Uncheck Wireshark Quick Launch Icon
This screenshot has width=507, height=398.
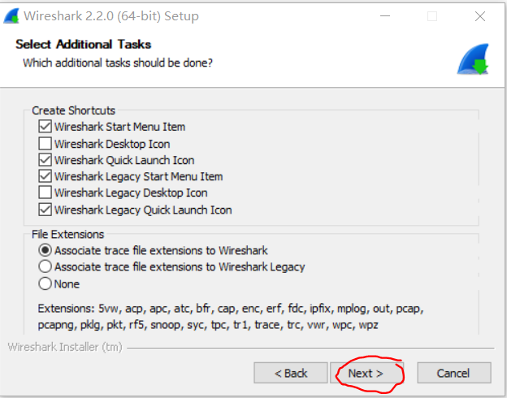coord(45,160)
